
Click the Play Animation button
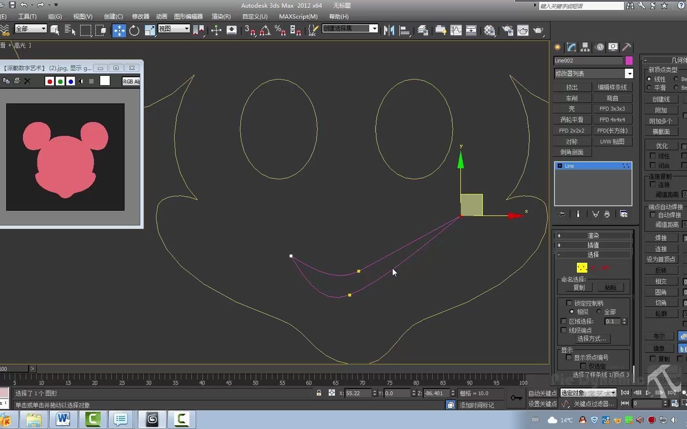pyautogui.click(x=648, y=393)
